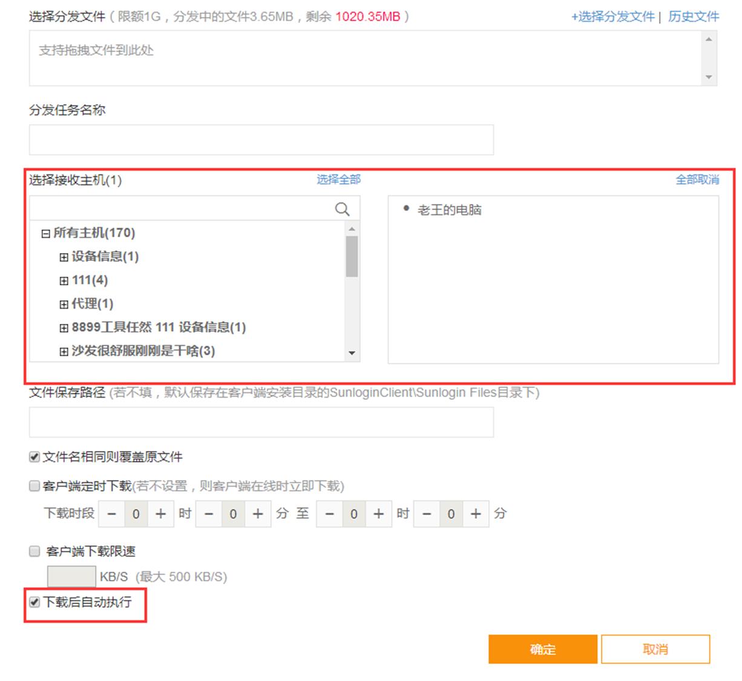Select the 8899工具任然 111 设备信息(1) tree label
Viewport: 742px width, 681px height.
tap(159, 327)
